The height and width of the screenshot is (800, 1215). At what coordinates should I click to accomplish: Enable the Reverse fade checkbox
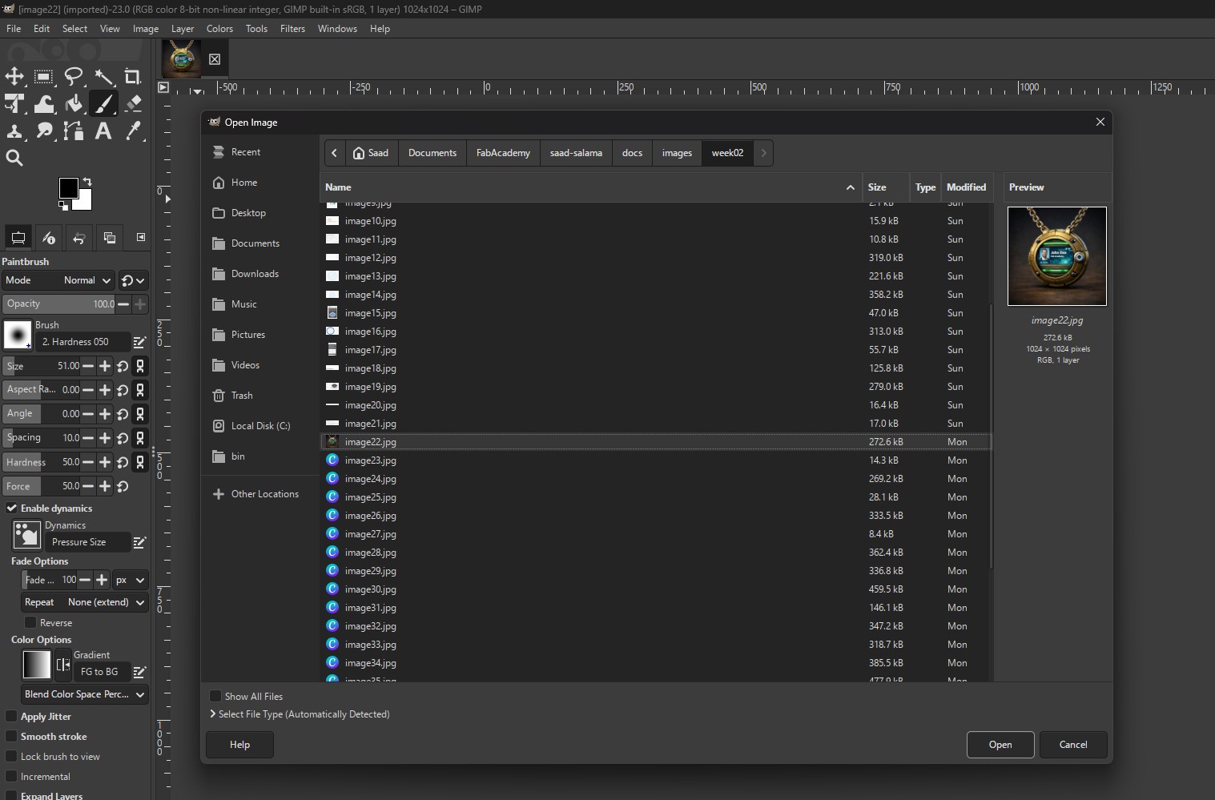30,622
